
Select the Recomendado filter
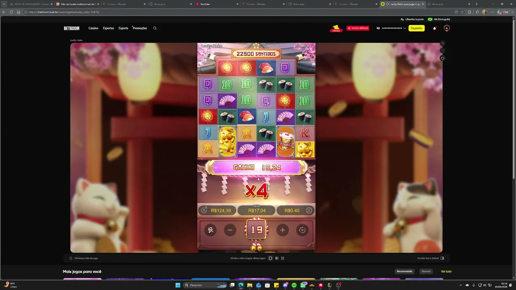(405, 271)
